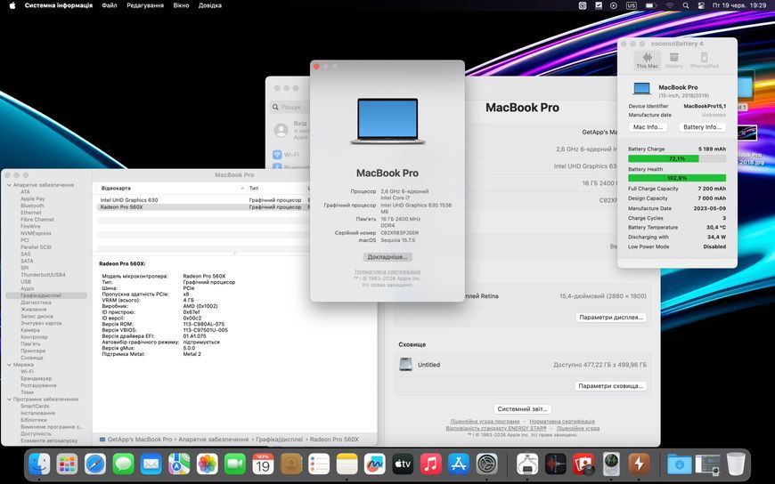Open System Settings gear in the Dock

click(x=487, y=464)
